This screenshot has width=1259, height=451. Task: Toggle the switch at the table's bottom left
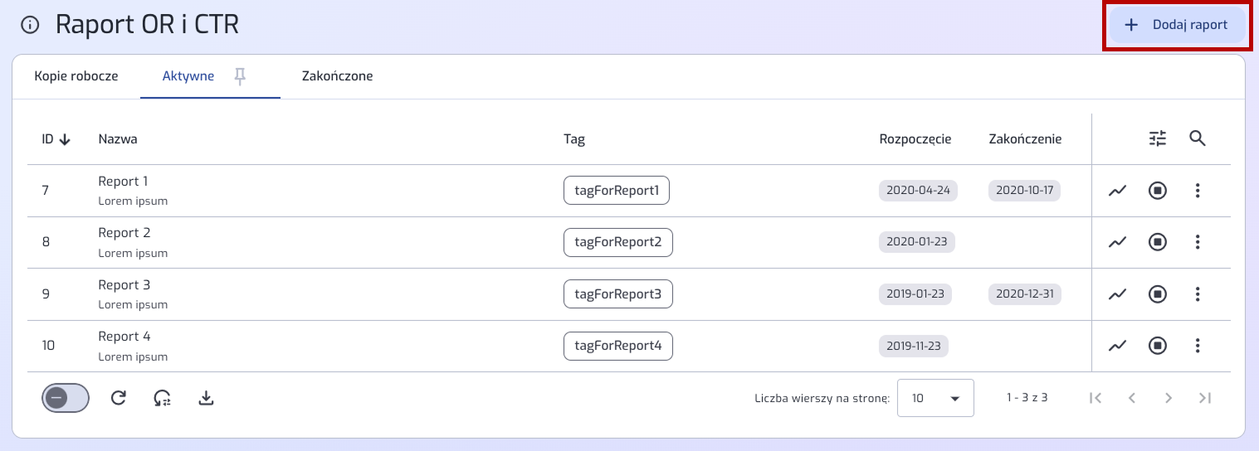(x=66, y=399)
